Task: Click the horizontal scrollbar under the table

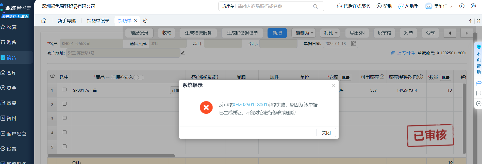Action: click(111, 156)
